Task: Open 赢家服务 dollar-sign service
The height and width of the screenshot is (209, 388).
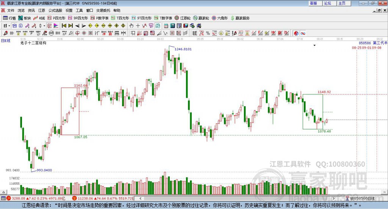Action: point(240,18)
